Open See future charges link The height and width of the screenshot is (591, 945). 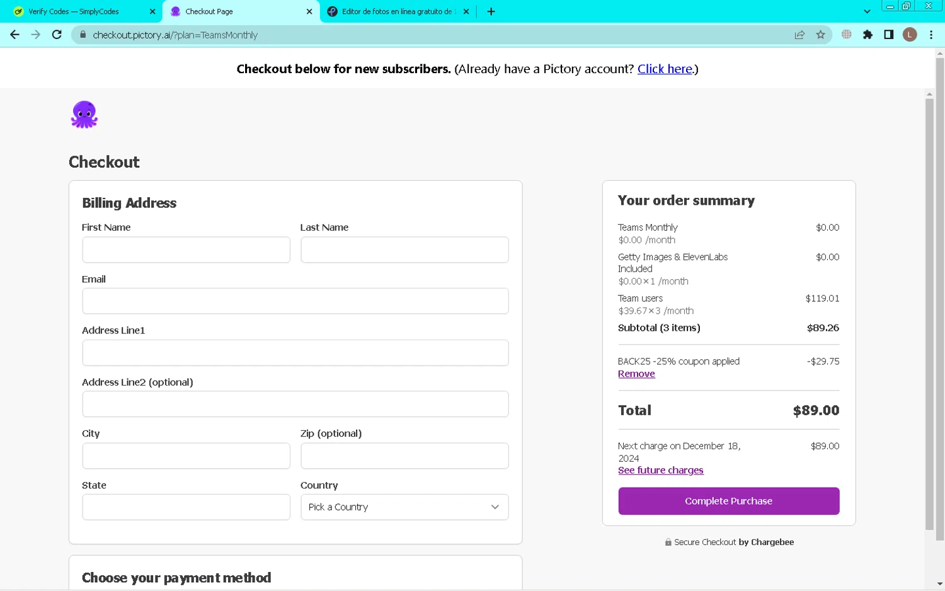[660, 470]
